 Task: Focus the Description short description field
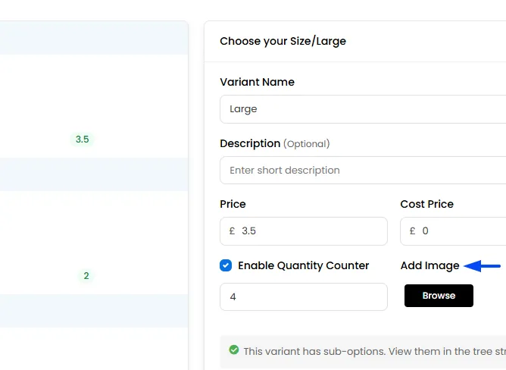pos(363,171)
